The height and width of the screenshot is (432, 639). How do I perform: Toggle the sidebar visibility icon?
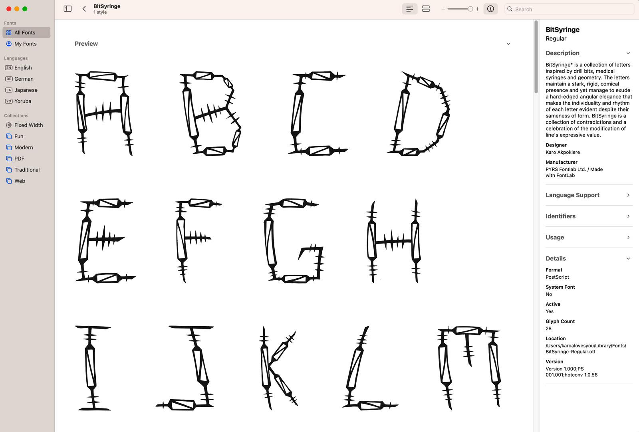pyautogui.click(x=67, y=9)
